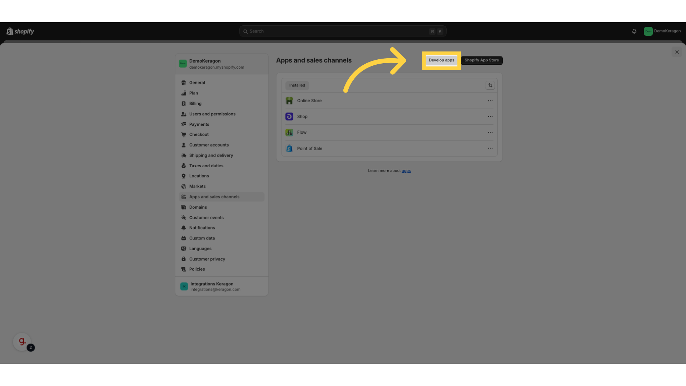686x386 pixels.
Task: Open the Online Store app row
Action: tap(389, 101)
